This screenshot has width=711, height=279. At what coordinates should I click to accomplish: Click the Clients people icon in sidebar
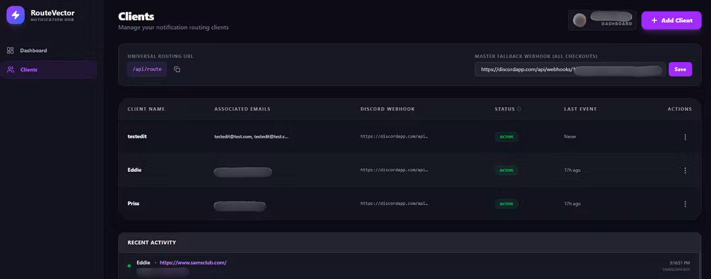[x=11, y=70]
